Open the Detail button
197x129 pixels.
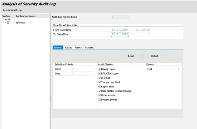click(154, 56)
